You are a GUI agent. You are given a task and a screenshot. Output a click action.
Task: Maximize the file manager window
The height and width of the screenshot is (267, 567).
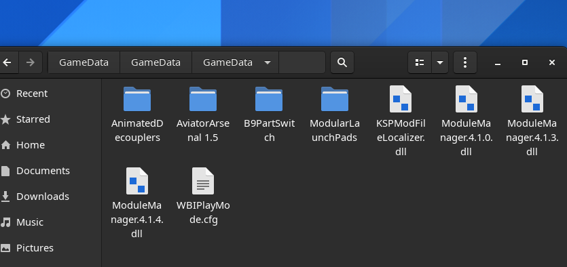point(525,62)
